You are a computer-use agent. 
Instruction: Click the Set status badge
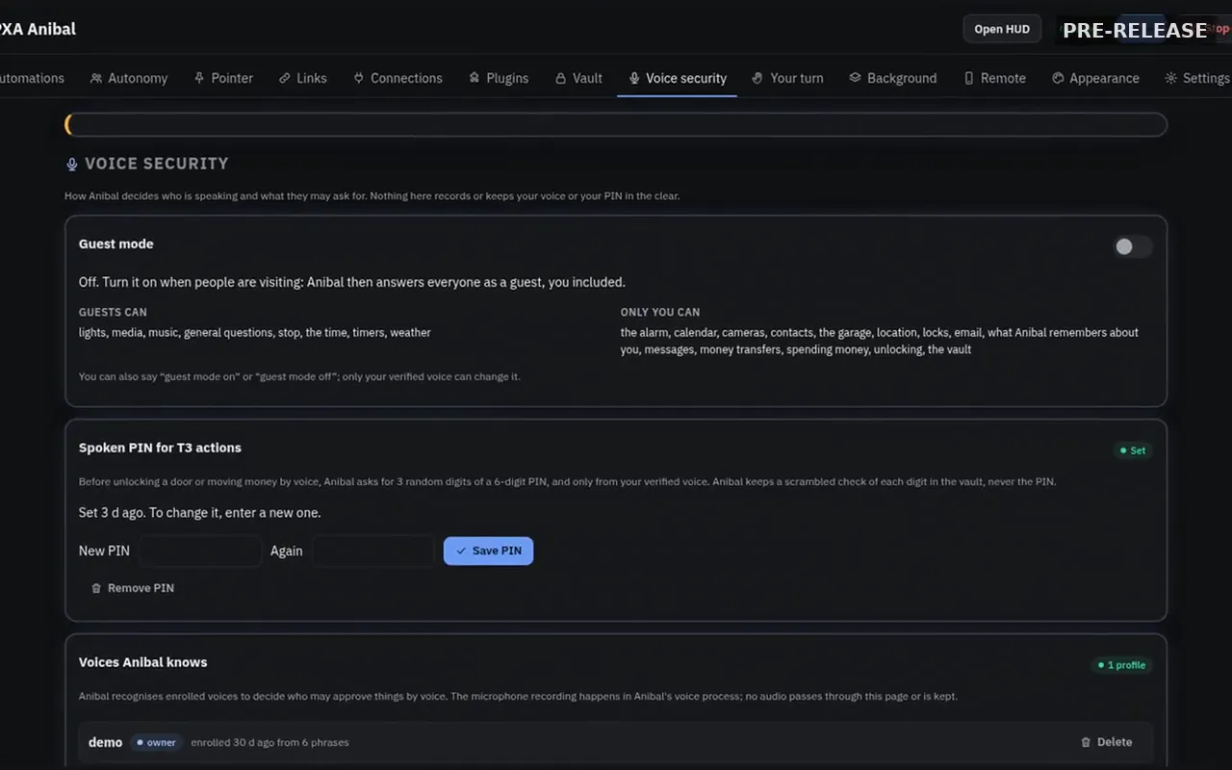1133,450
